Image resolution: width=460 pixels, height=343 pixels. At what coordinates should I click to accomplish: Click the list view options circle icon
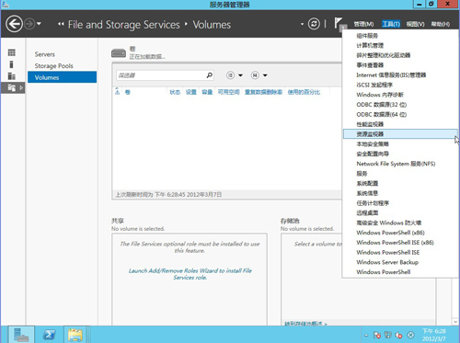[230, 75]
